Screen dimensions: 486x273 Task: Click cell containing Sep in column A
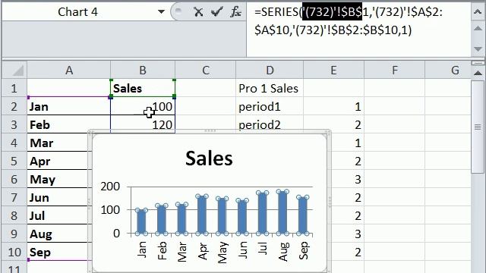click(x=59, y=252)
